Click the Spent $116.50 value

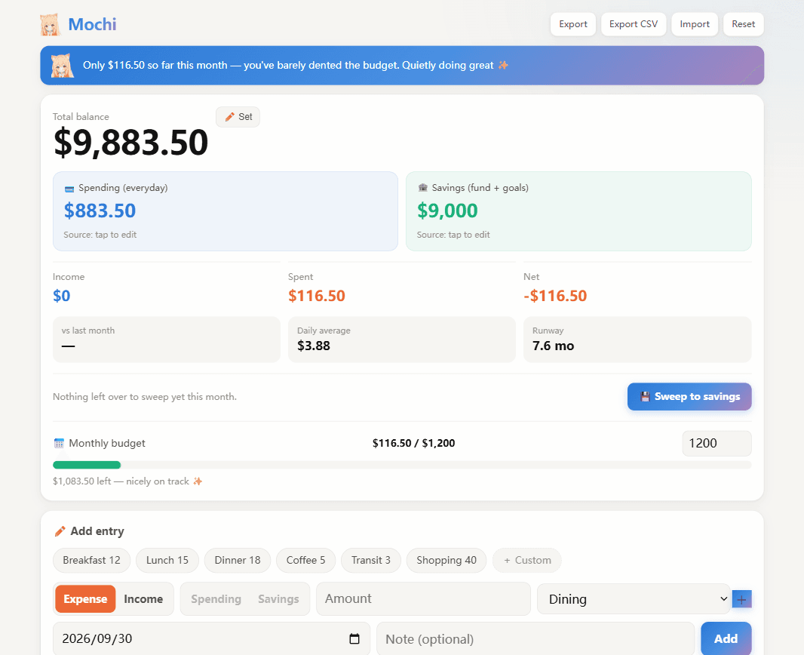(x=316, y=296)
